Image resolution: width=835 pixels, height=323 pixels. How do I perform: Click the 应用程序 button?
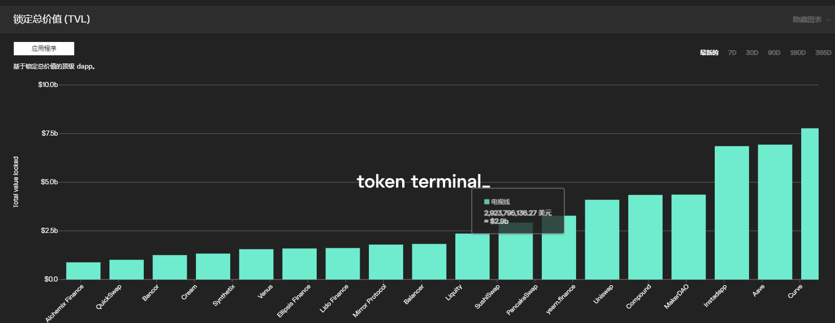44,49
